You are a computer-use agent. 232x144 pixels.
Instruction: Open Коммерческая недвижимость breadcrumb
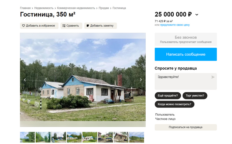click(x=76, y=8)
